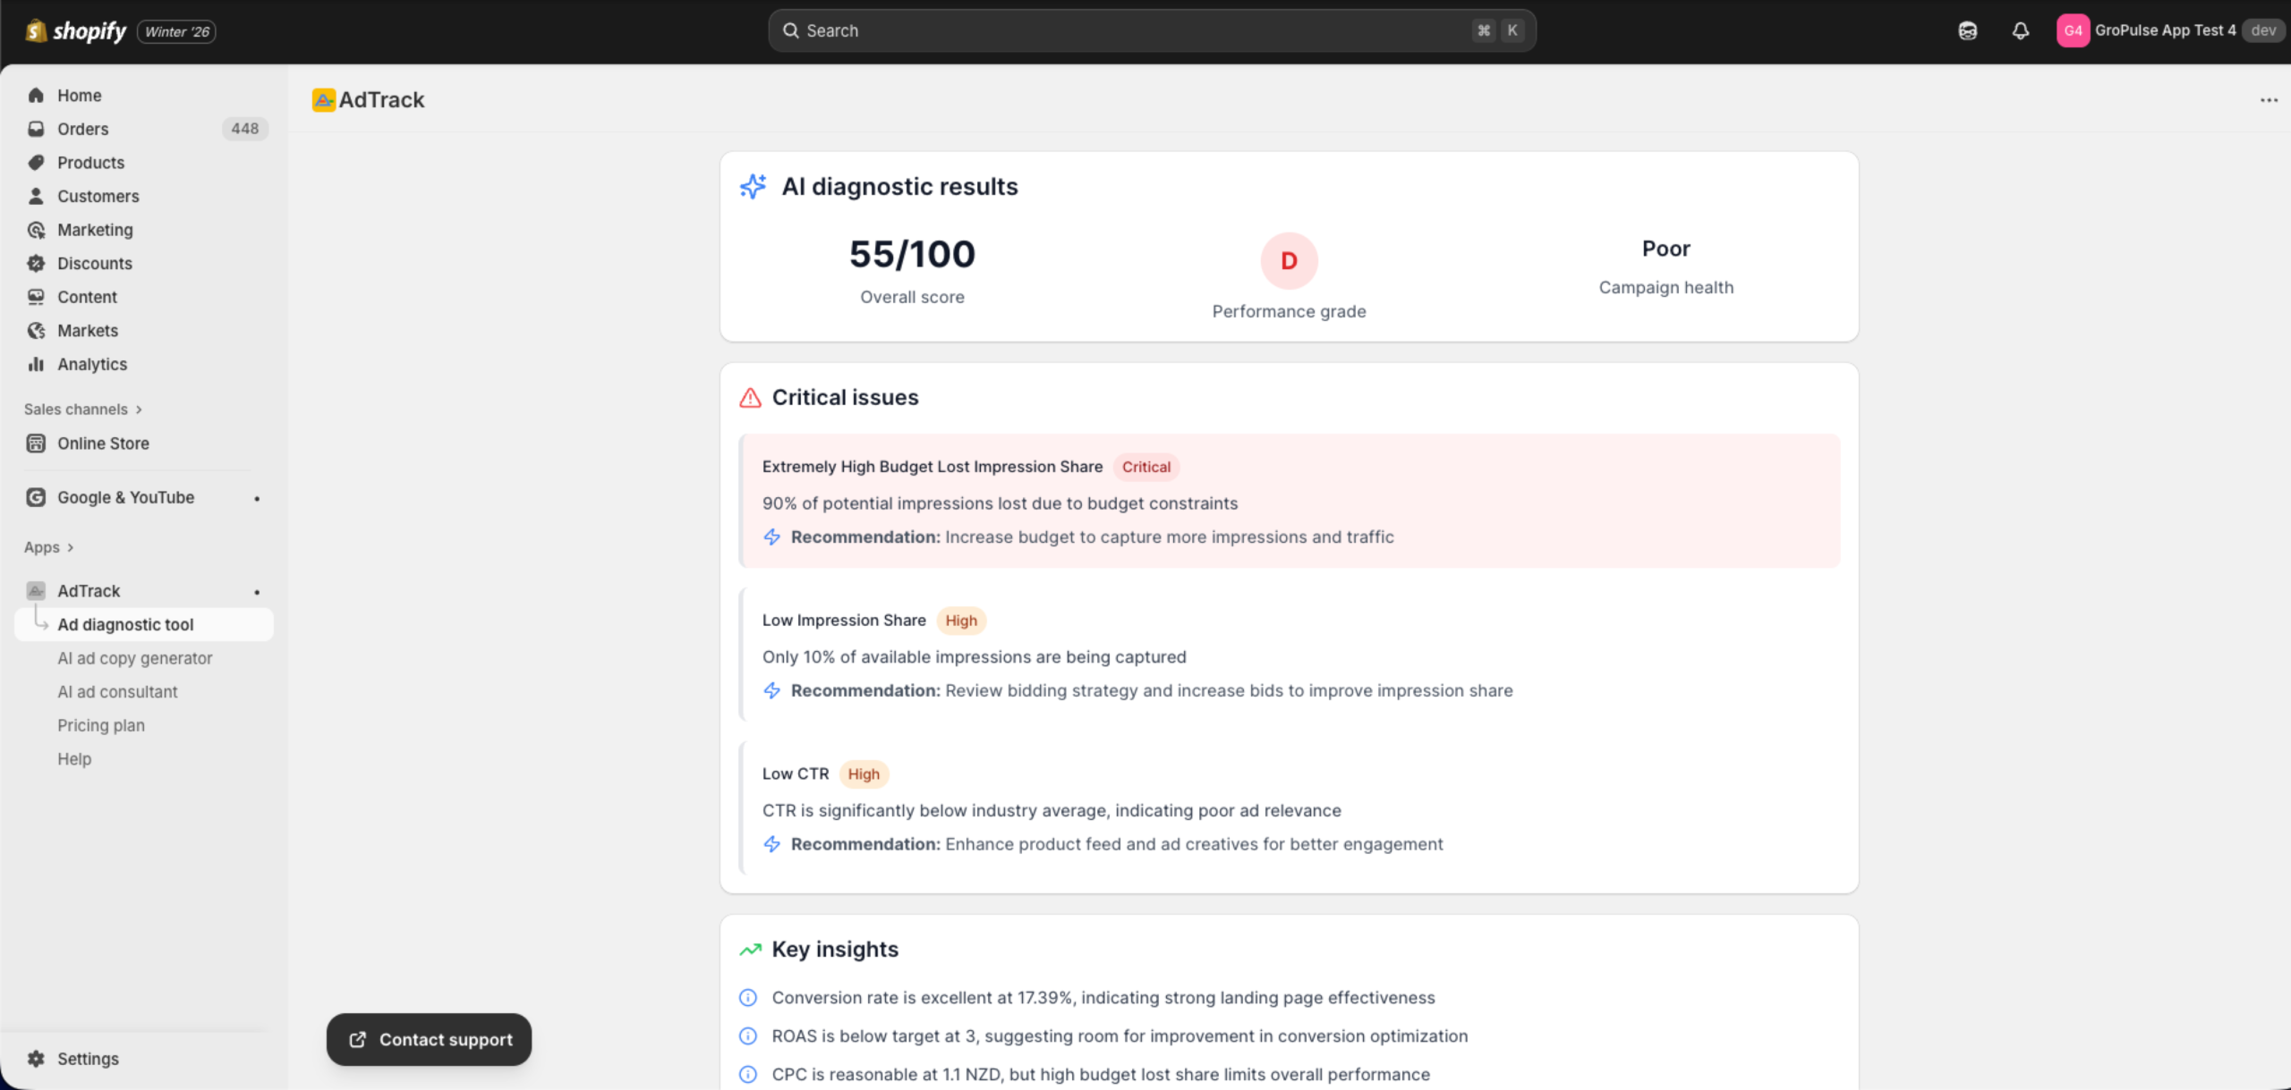Click the Shopify logo
This screenshot has width=2291, height=1090.
(76, 31)
